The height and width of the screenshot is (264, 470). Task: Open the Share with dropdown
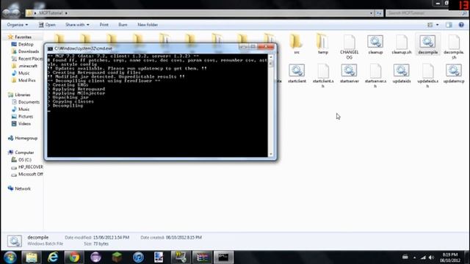77,25
